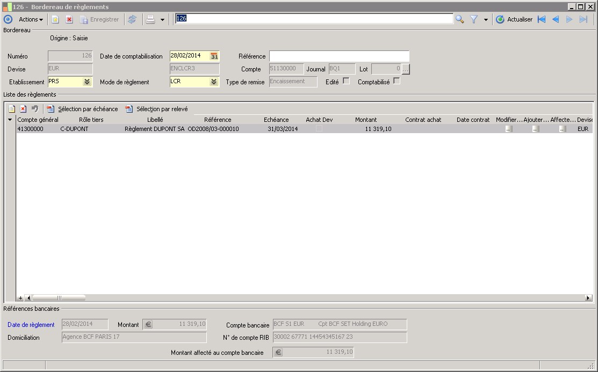Click the magnifying glass search icon
This screenshot has height=372, width=598.
click(460, 19)
